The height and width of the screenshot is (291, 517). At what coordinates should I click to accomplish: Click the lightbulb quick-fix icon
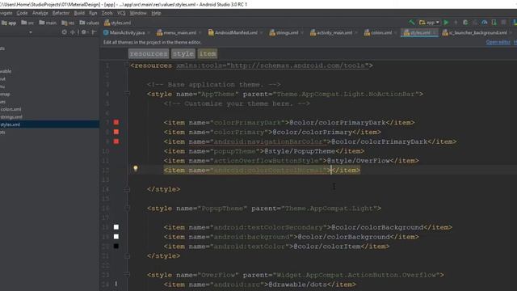[x=135, y=169]
